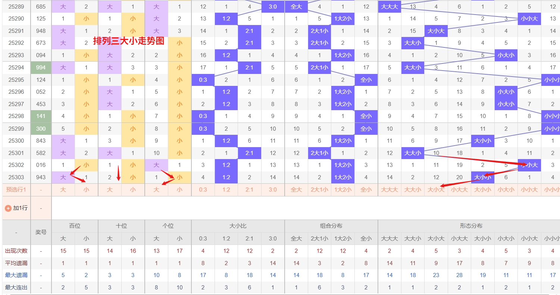
Task: Click the purple 3:0 cell in row 25289
Action: click(x=273, y=6)
